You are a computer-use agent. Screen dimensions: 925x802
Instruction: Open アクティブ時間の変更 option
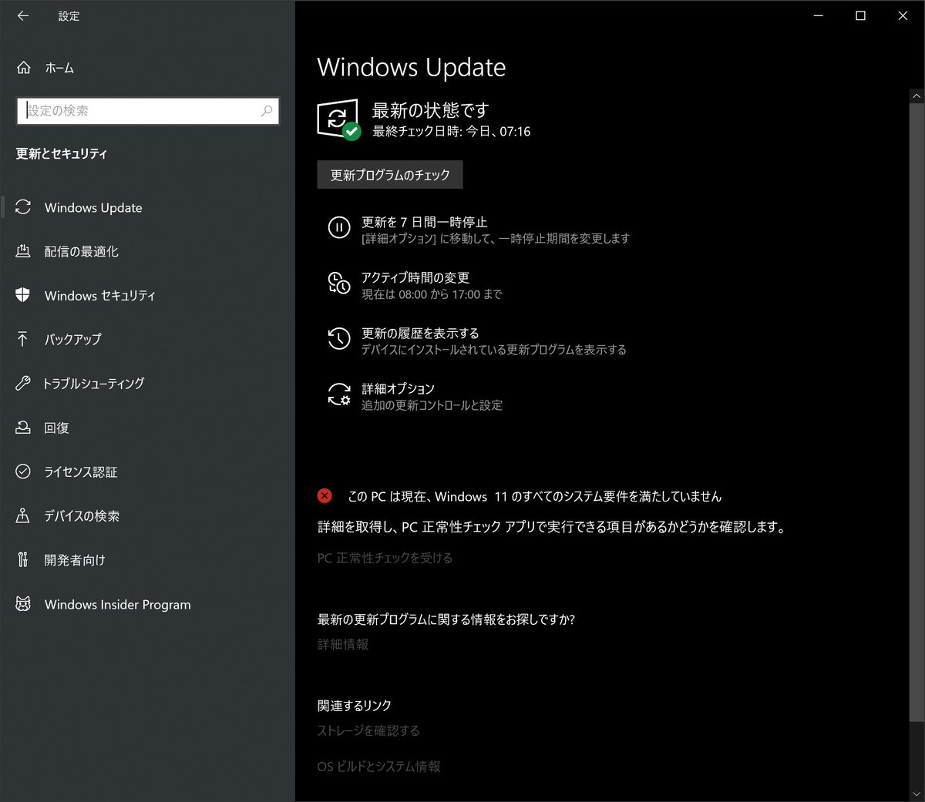[415, 277]
